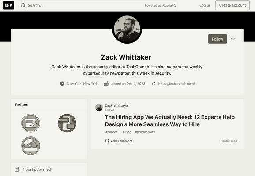
Task: Open Zack Whittaker author link on post
Action: (x=116, y=105)
